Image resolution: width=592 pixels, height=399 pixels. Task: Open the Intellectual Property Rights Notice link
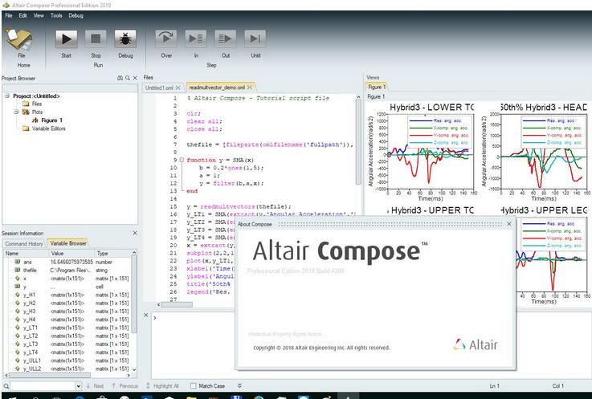point(286,335)
